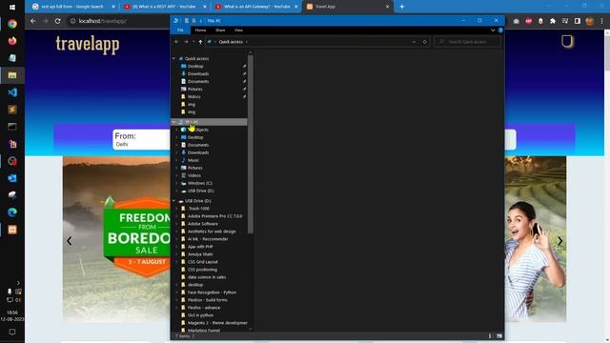Select Documents under This PC
Viewport: 610px width, 343px height.
pyautogui.click(x=198, y=145)
